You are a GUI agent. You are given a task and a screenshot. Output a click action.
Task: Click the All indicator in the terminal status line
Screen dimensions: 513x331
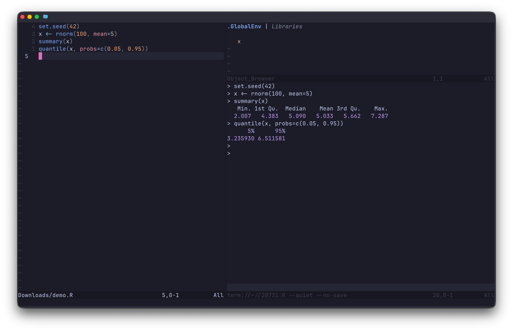coord(489,295)
